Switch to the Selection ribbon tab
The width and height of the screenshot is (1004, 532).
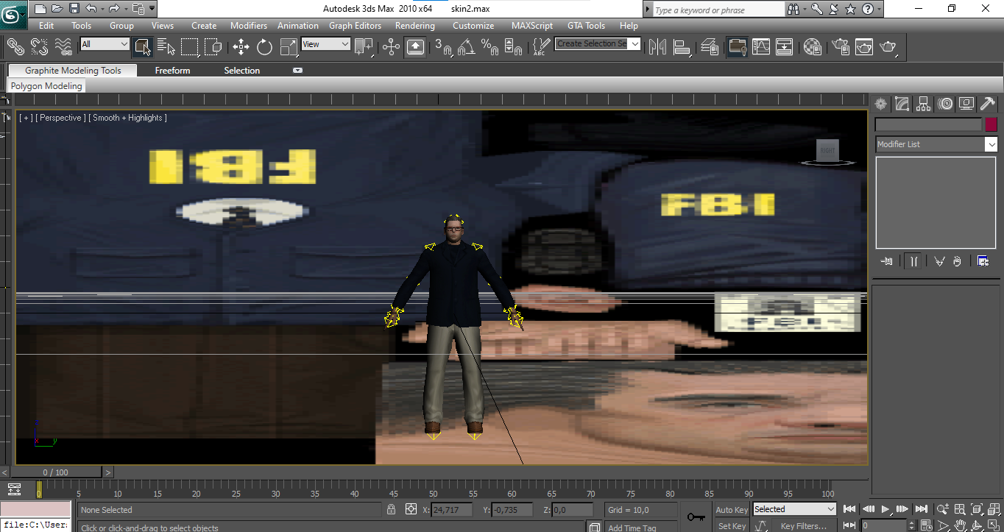[242, 71]
